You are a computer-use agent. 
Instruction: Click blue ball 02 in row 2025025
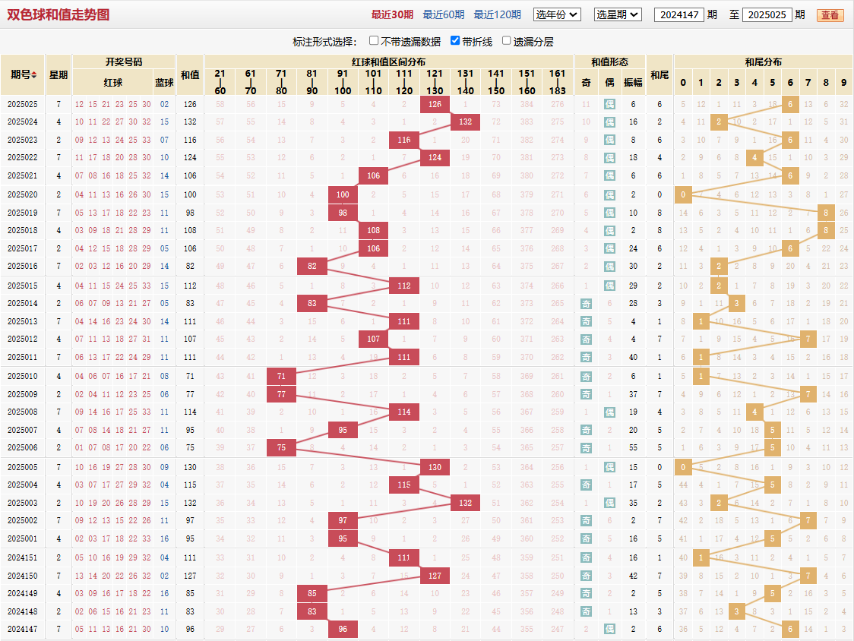pyautogui.click(x=164, y=104)
